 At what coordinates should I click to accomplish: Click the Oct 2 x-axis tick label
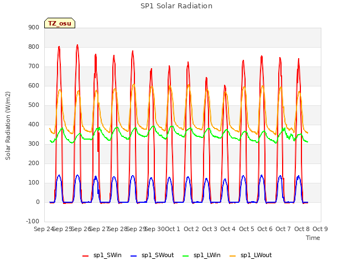click(191, 229)
